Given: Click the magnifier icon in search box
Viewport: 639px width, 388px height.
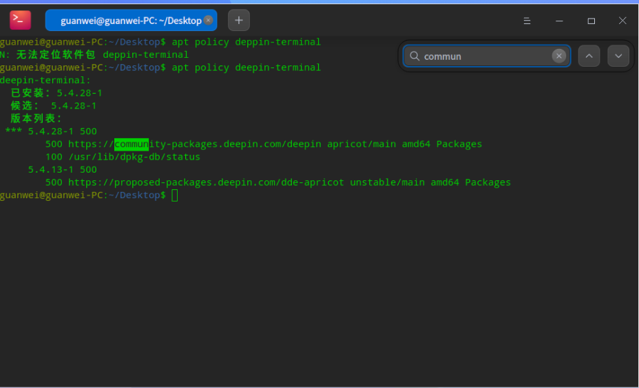Looking at the screenshot, I should [415, 56].
